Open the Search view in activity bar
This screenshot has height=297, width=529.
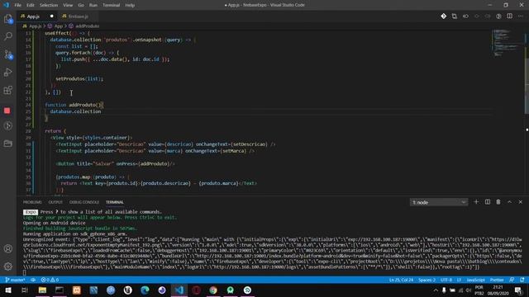[8, 36]
